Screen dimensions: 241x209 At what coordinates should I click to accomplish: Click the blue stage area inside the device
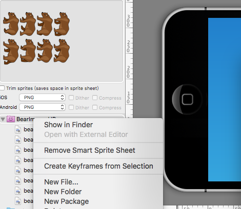pyautogui.click(x=225, y=100)
